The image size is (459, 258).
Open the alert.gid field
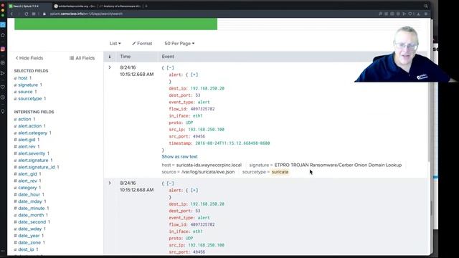[27, 140]
